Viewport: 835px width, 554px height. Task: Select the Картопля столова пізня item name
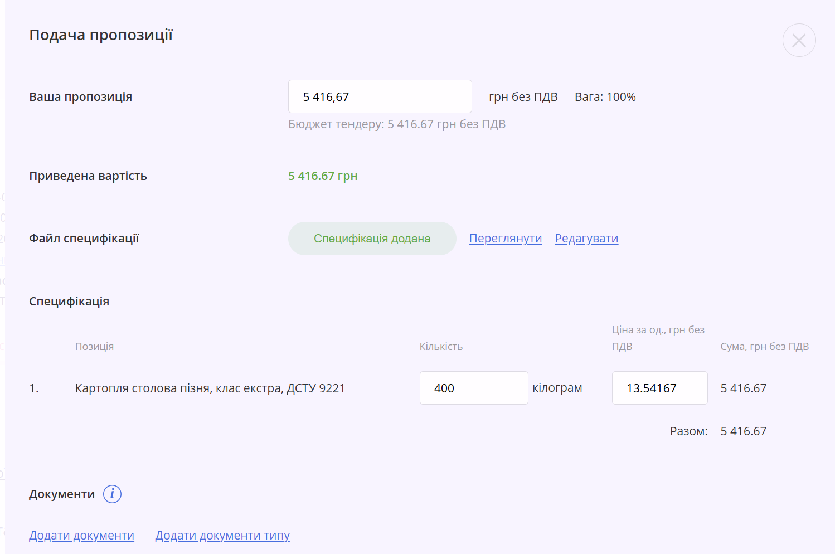coord(210,388)
